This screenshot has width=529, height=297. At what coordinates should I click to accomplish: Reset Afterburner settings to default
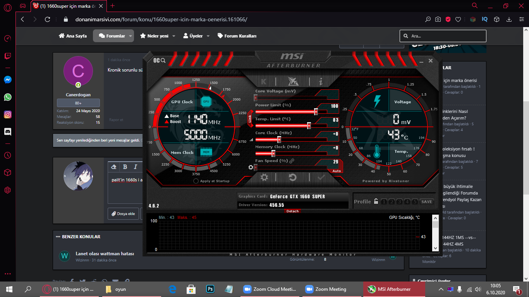tap(293, 178)
